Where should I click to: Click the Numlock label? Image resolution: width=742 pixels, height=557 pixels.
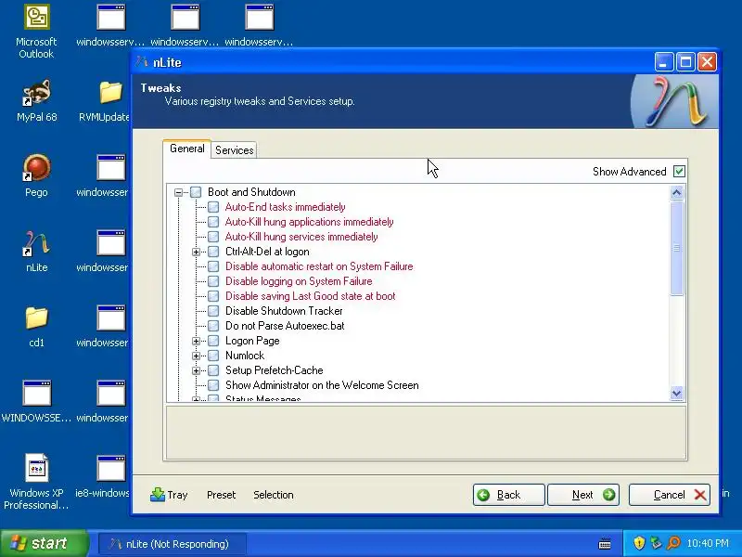click(245, 356)
